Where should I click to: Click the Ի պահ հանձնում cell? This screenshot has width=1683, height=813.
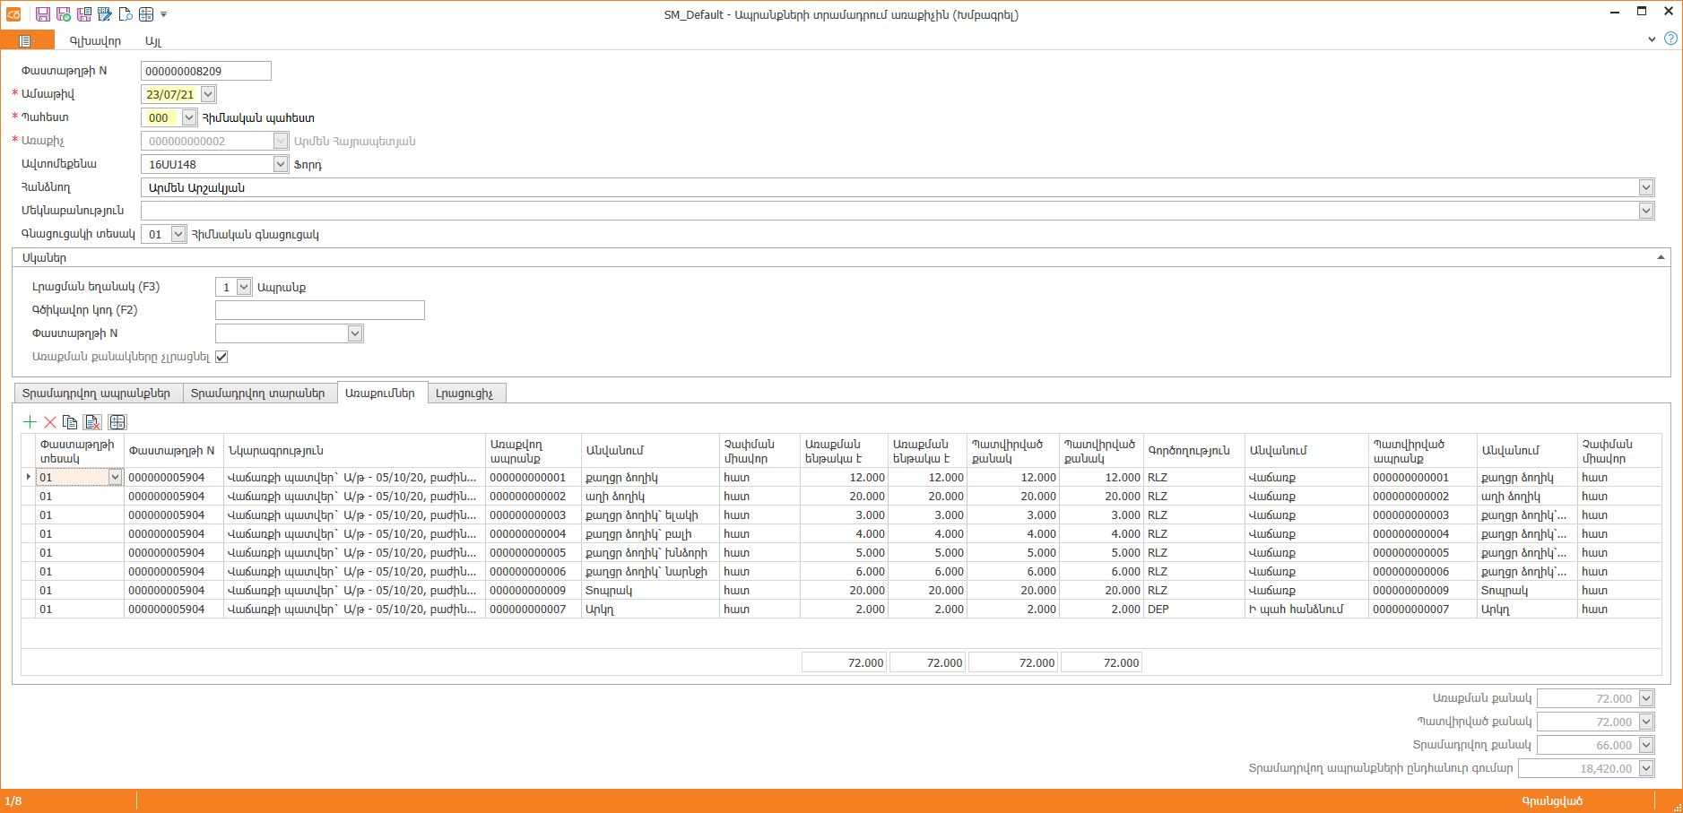1306,610
